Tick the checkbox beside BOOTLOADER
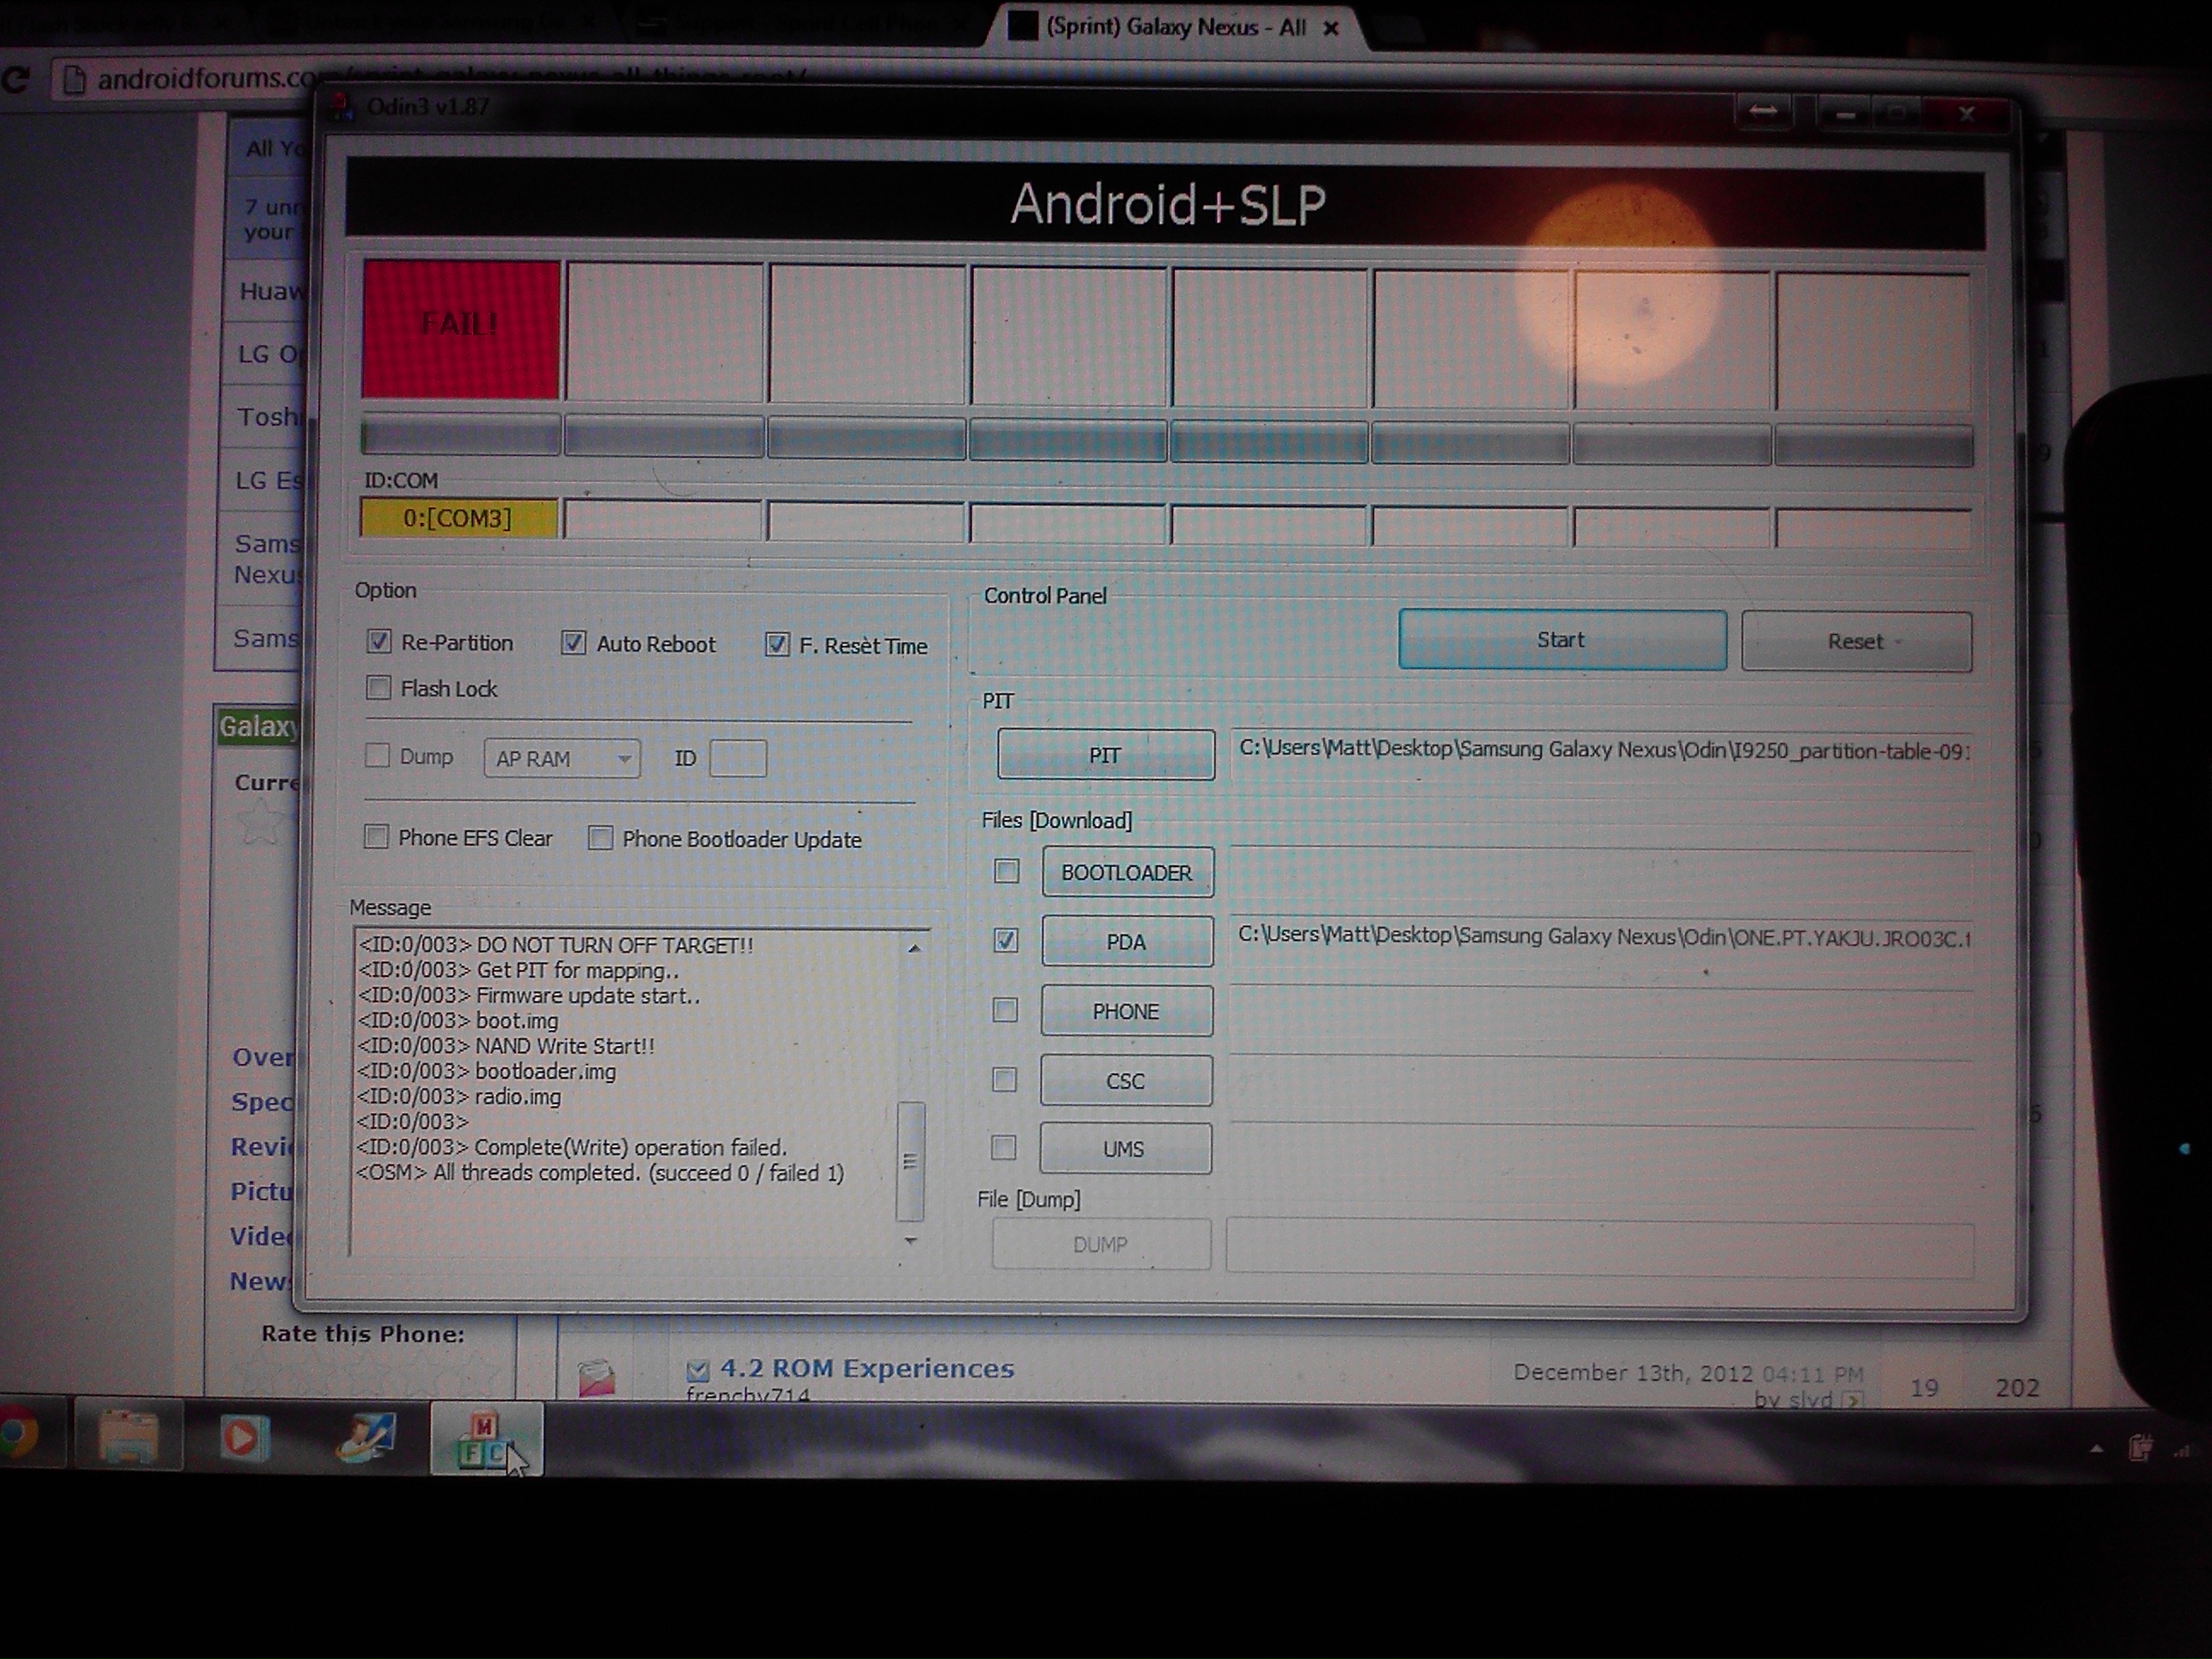This screenshot has width=2212, height=1659. [1007, 871]
